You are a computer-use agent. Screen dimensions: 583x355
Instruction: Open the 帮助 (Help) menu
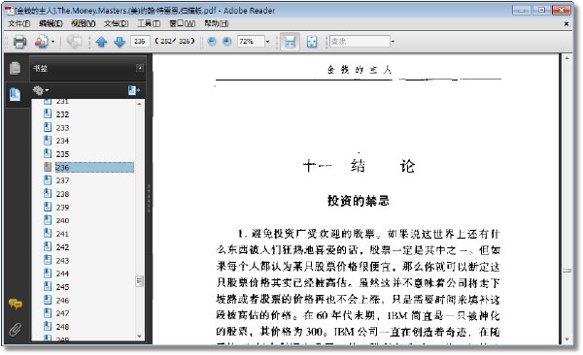(217, 24)
